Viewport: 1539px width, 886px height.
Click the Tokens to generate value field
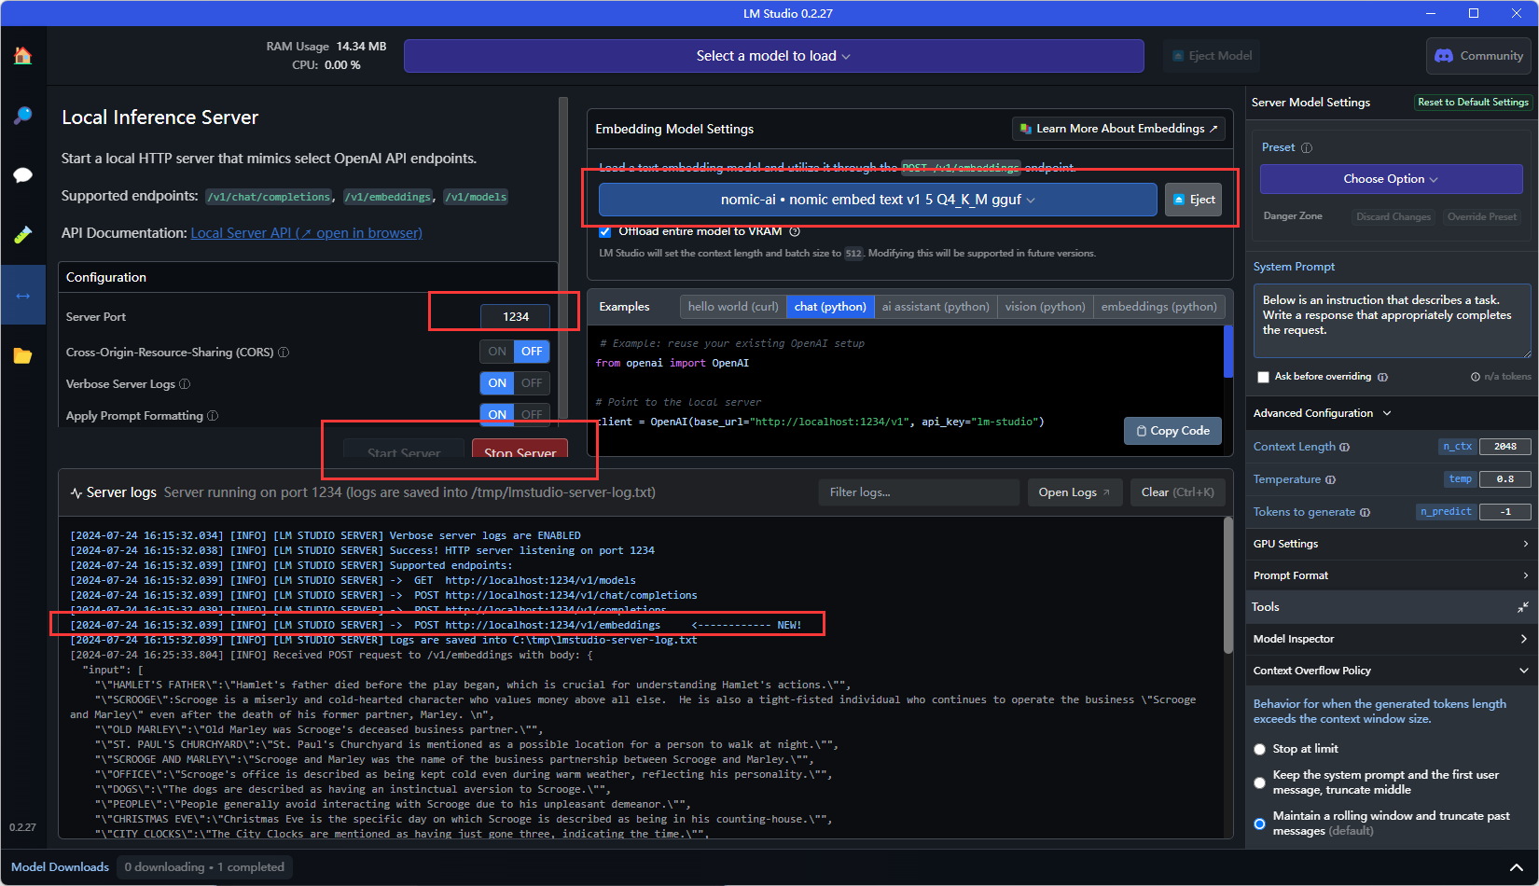coord(1504,512)
